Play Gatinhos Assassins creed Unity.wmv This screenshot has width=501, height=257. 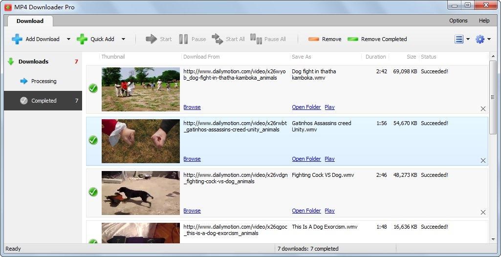pyautogui.click(x=329, y=159)
